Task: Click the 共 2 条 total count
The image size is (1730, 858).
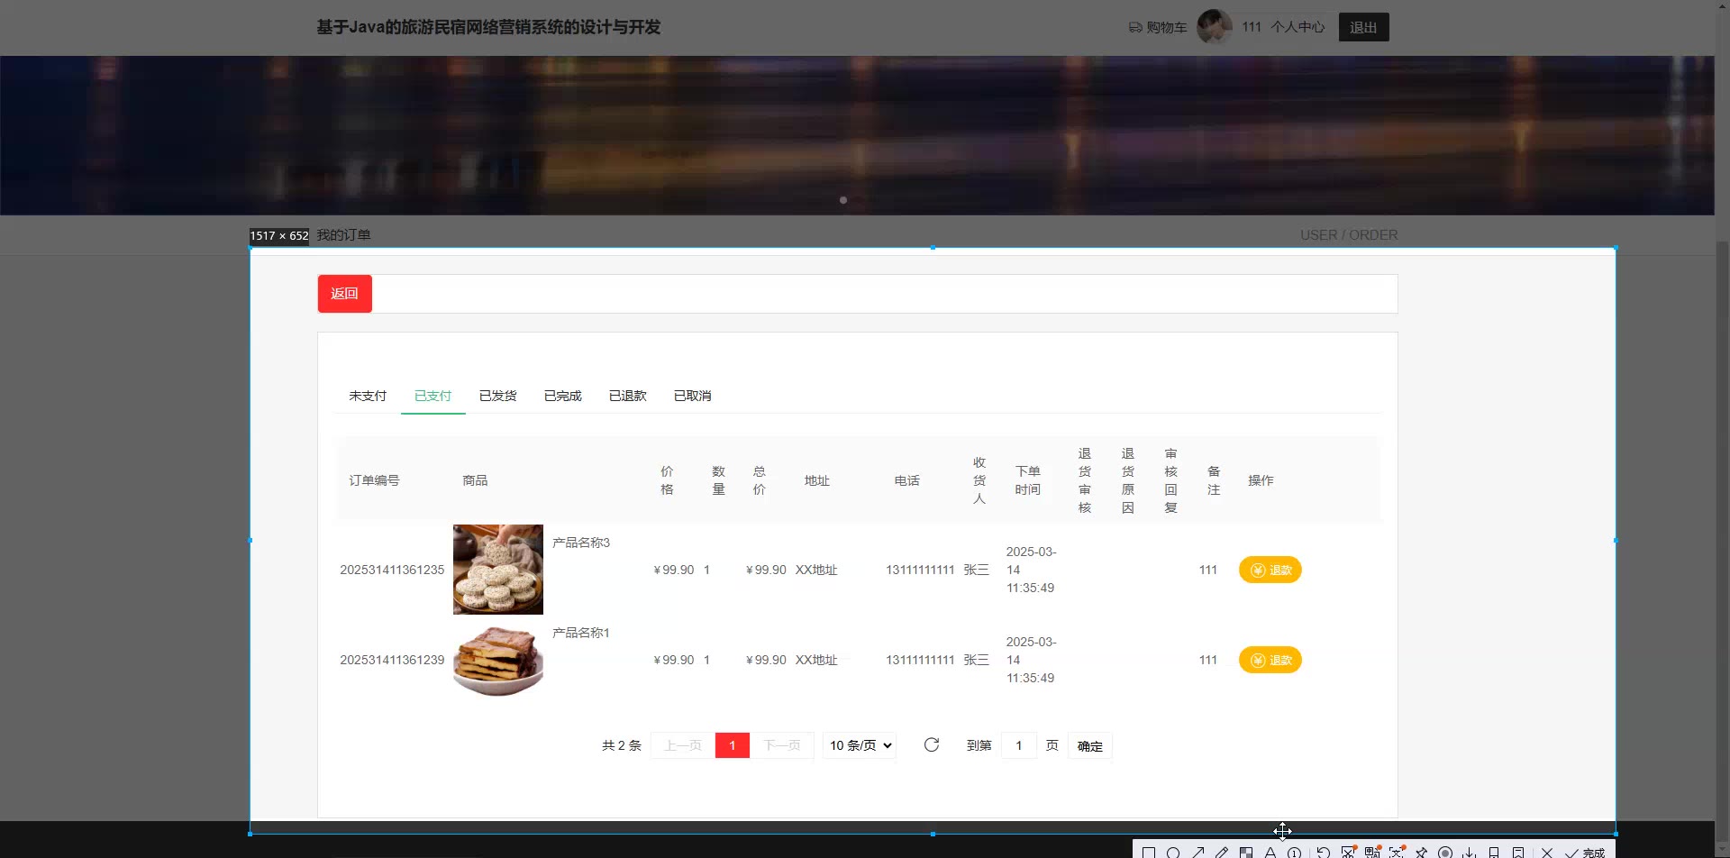Action: (x=622, y=745)
